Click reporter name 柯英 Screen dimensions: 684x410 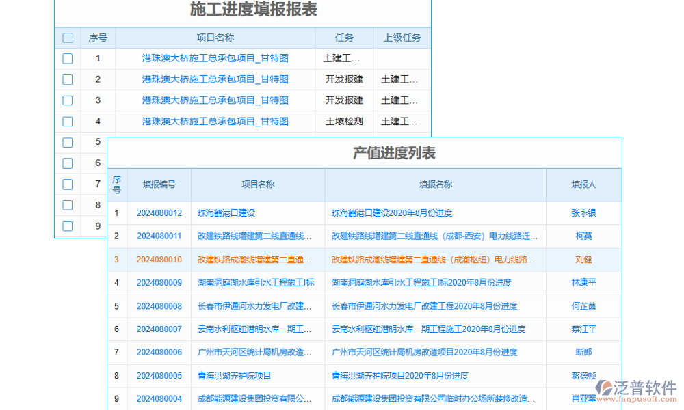[x=583, y=236]
